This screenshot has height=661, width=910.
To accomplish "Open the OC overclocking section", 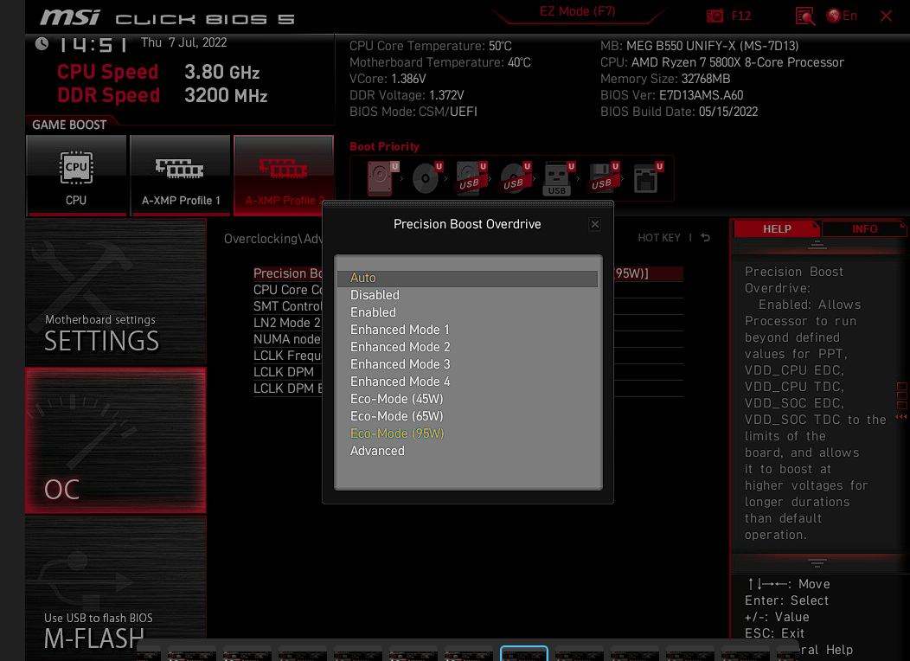I will pos(116,440).
